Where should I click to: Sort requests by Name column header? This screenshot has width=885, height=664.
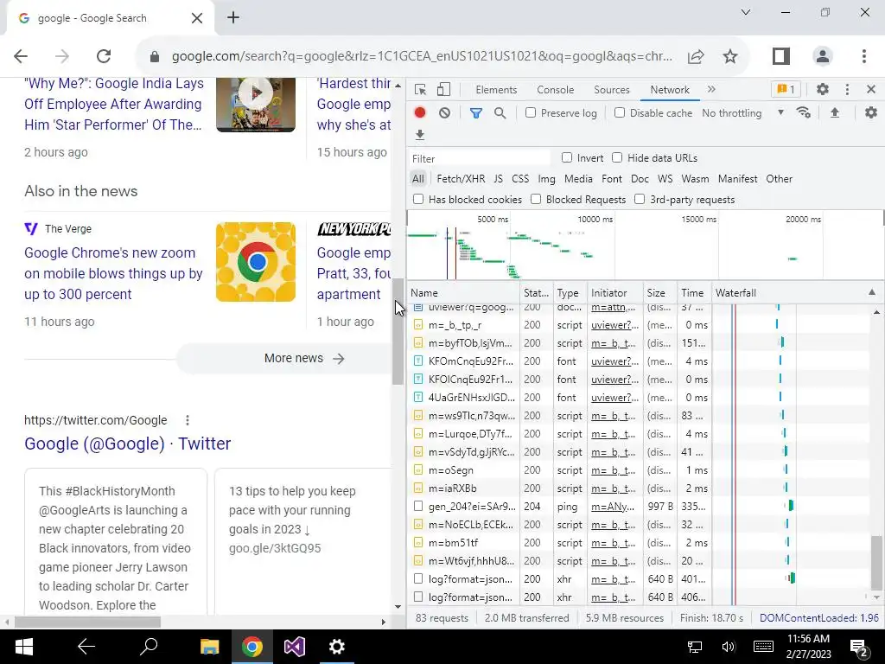[463, 293]
